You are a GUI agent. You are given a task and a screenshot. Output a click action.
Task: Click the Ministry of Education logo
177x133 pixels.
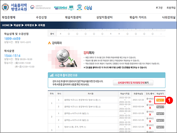41,7
